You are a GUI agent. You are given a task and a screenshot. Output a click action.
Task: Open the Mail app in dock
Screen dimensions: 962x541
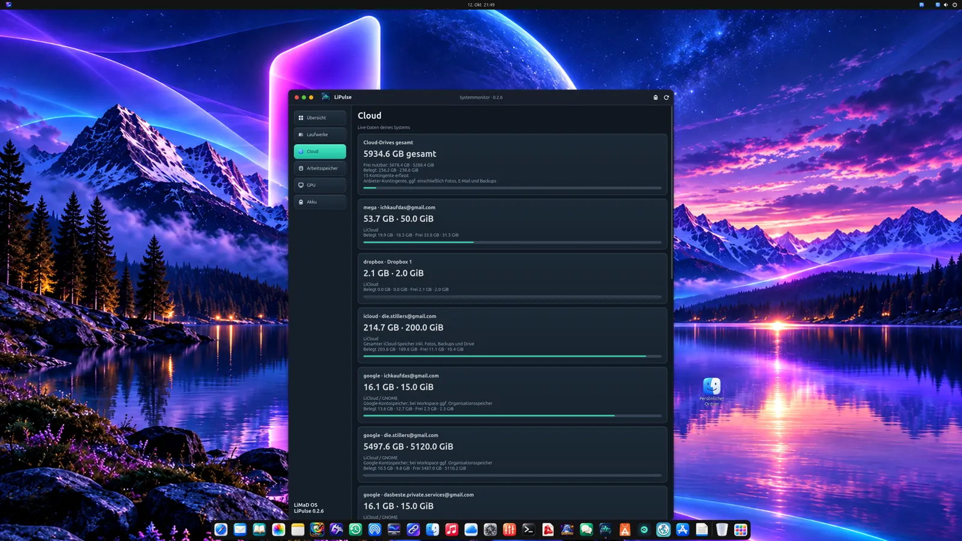point(240,530)
